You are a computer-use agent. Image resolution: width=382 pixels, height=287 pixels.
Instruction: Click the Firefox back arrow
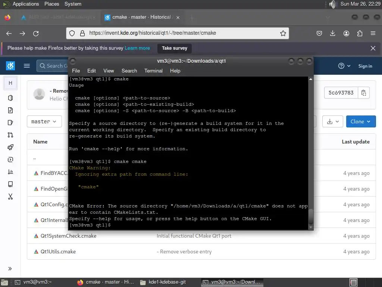(x=9, y=33)
